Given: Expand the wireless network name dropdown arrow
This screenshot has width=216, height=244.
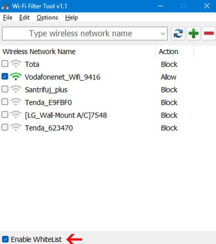Looking at the screenshot, I should coord(163,34).
